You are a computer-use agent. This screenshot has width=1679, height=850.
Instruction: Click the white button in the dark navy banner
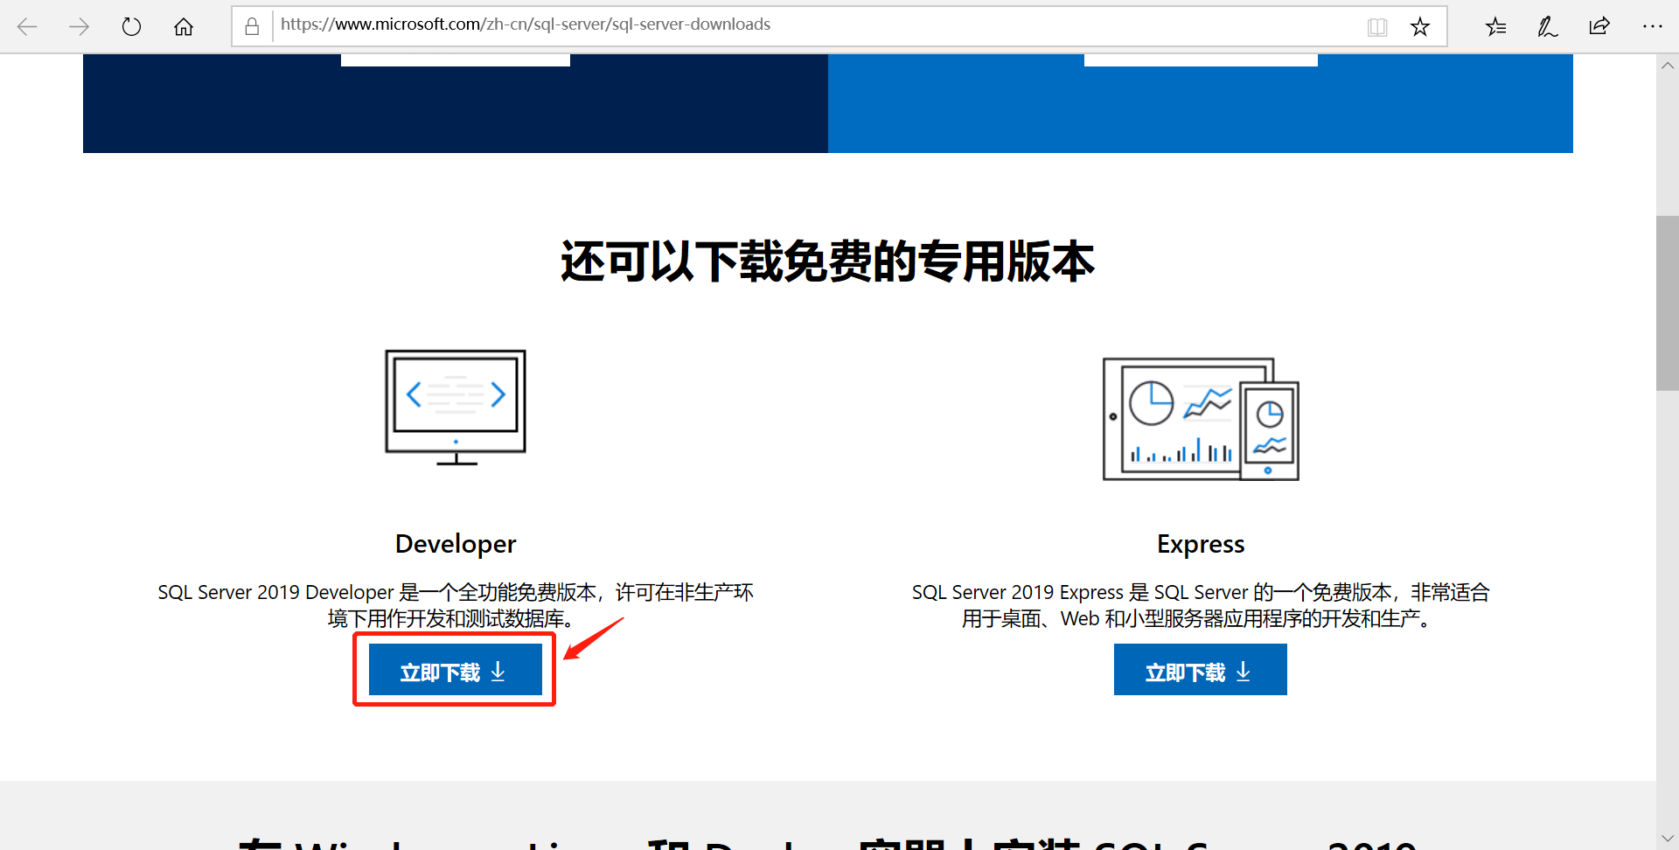click(456, 59)
